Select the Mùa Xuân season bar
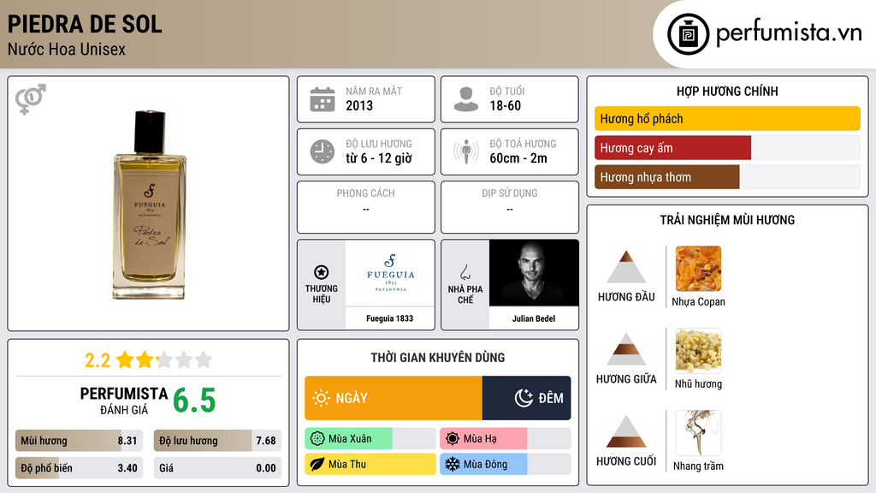Image resolution: width=876 pixels, height=493 pixels. 370,439
